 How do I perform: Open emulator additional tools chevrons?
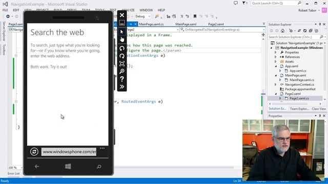coord(122,86)
